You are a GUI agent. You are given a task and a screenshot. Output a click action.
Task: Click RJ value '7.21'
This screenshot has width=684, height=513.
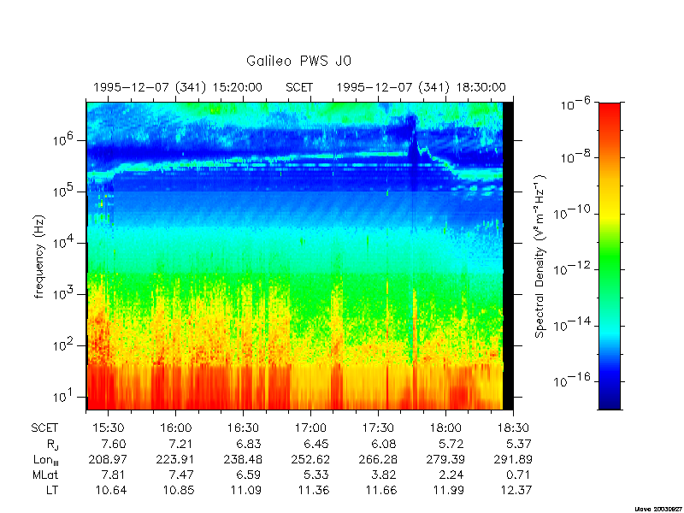tap(180, 444)
